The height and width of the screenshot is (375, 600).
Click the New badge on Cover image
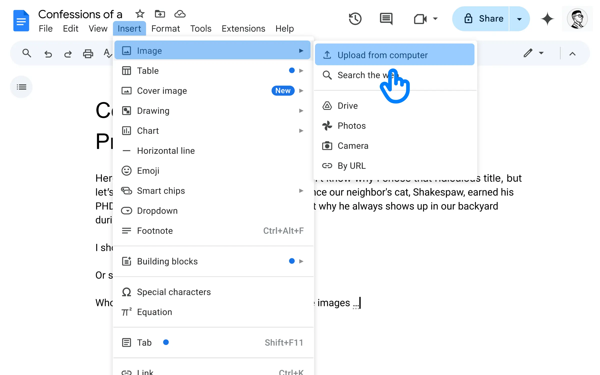(x=283, y=90)
